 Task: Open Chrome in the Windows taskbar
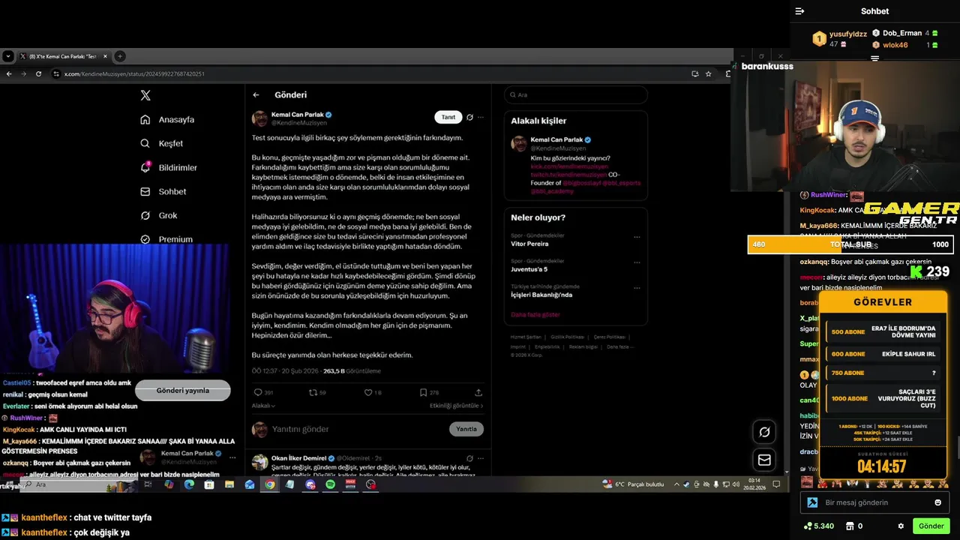click(269, 484)
